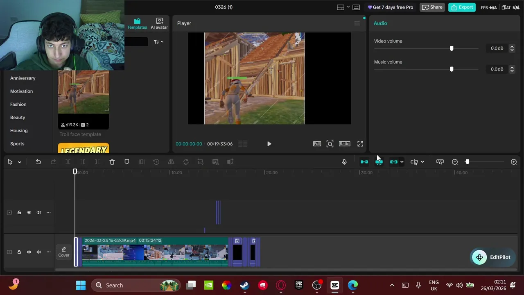Open the linkage options dropdown arrow
This screenshot has height=295, width=524.
point(402,162)
